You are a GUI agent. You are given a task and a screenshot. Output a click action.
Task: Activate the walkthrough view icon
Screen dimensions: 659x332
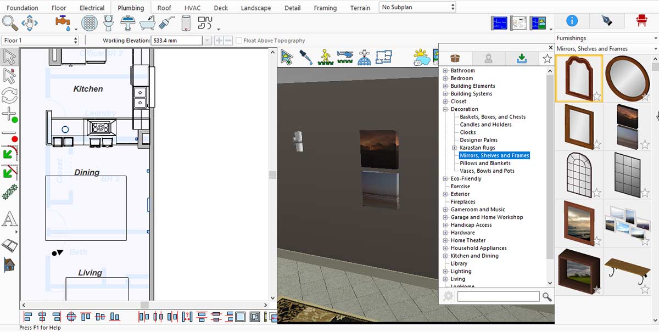click(326, 57)
